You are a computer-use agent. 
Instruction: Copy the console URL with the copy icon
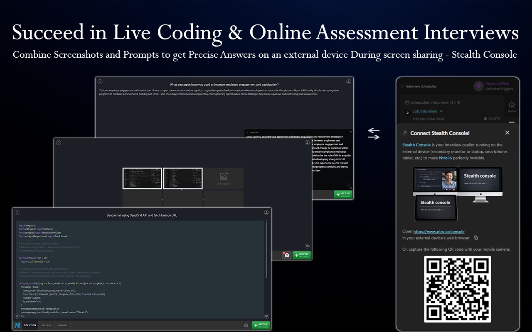pyautogui.click(x=476, y=238)
